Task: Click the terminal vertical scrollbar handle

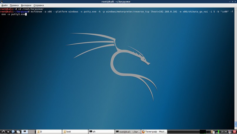Action: point(236,124)
